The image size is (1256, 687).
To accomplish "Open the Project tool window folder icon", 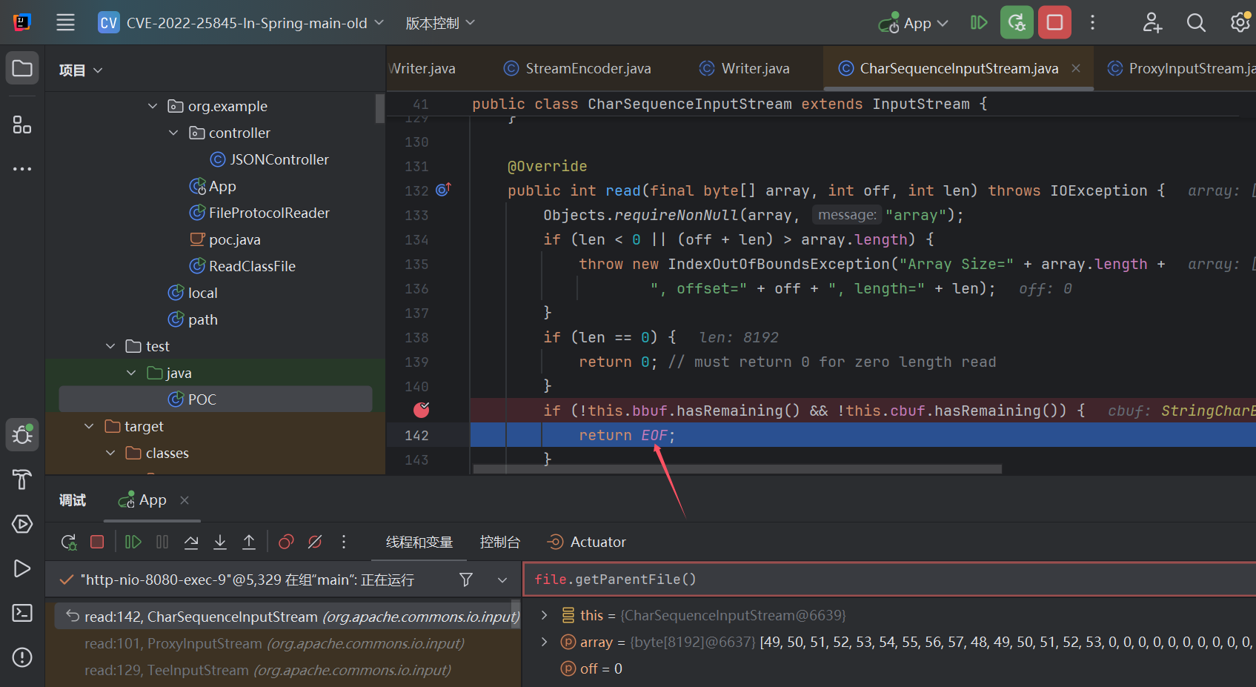I will [22, 69].
